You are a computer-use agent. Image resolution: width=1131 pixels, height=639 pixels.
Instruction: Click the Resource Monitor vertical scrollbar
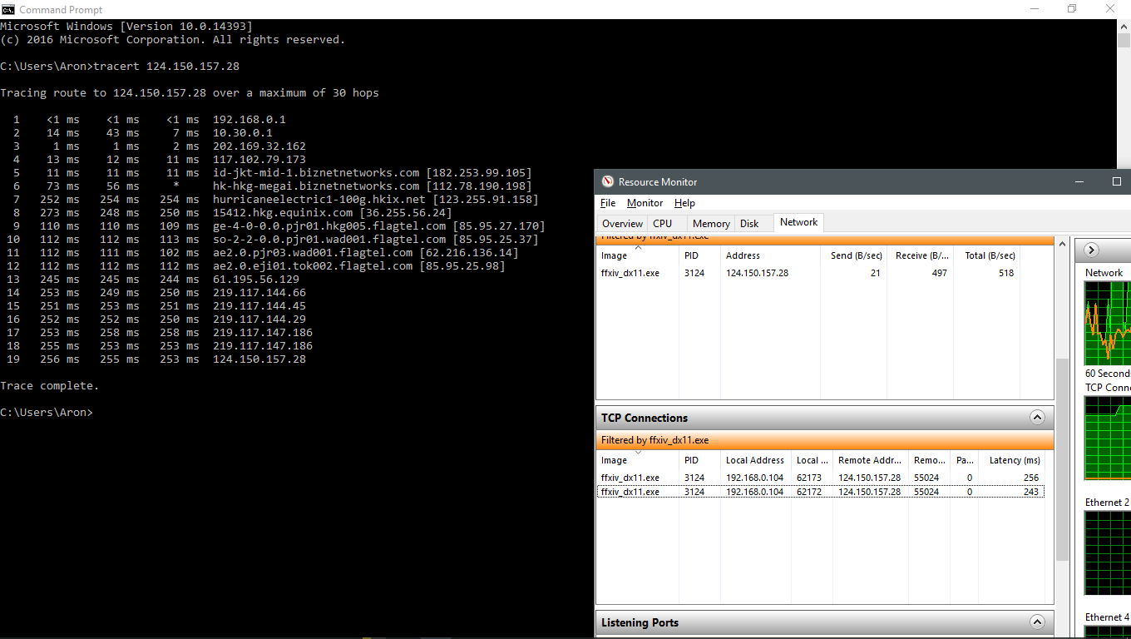(1062, 460)
